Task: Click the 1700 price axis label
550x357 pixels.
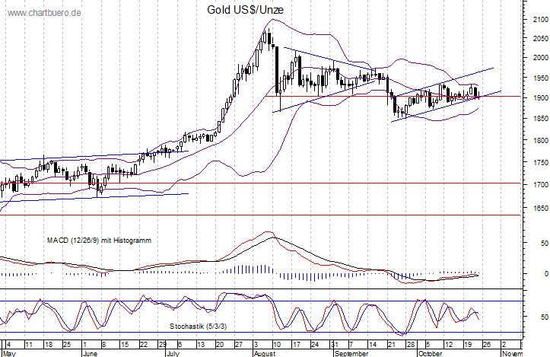Action: click(x=541, y=184)
